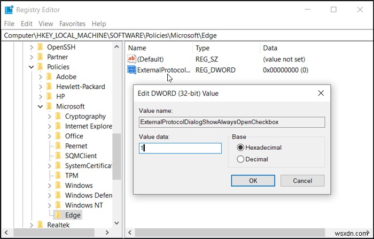
Task: Click the Internet Explorer folder icon
Action: point(58,126)
